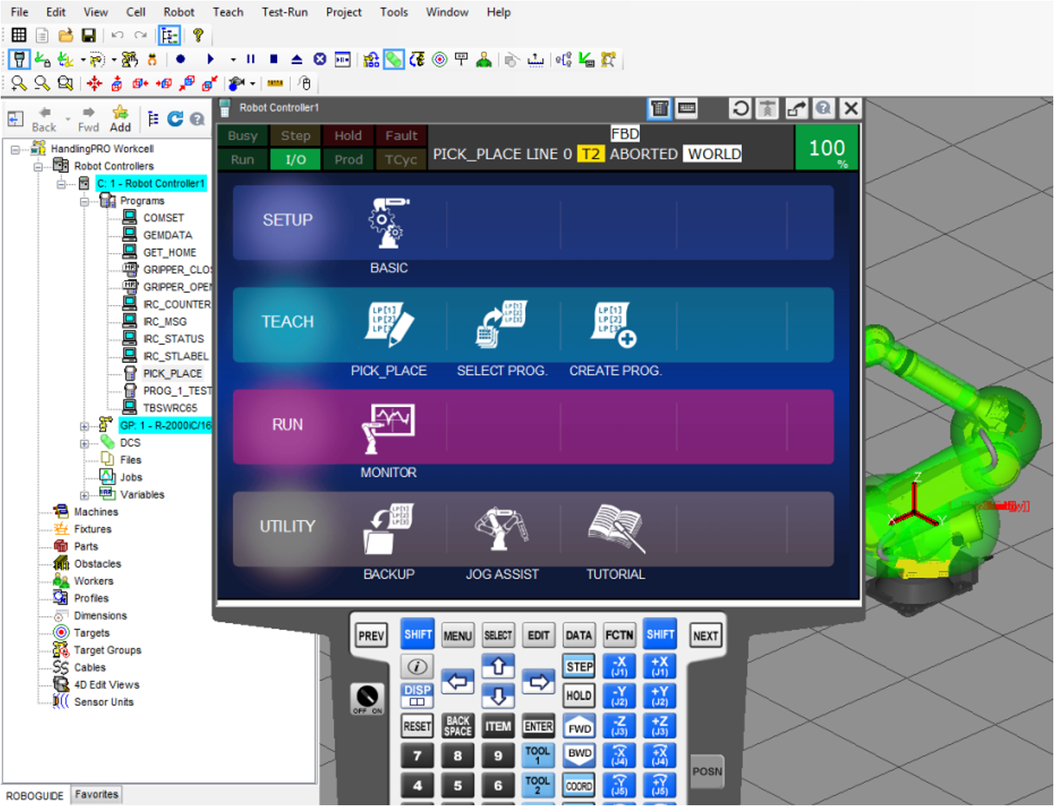The height and width of the screenshot is (806, 1054).
Task: Collapse the C: 1 - Robot Controller1 node
Action: tap(61, 184)
